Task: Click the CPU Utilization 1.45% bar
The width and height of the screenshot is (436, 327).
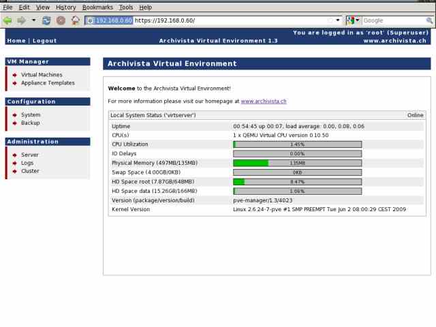Action: coord(298,144)
